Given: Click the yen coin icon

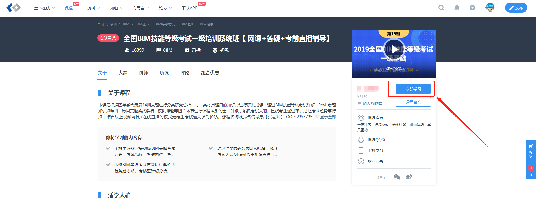Looking at the screenshot, I should pos(472,8).
